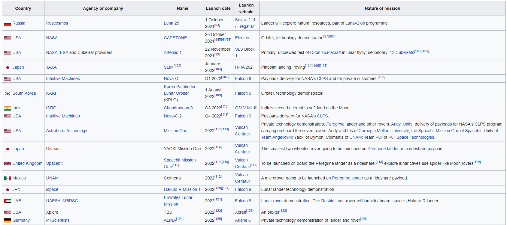Follow the Orion spacecraft link
The image size is (507, 225).
click(x=325, y=52)
